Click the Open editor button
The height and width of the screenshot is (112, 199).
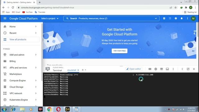pyautogui.click(x=134, y=69)
